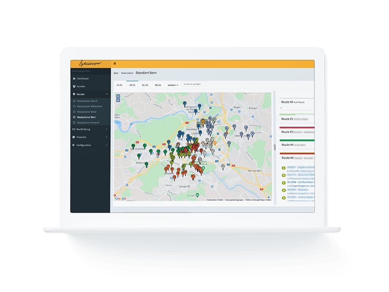
Task: Click the Dashboard gauge icon
Action: [73, 79]
